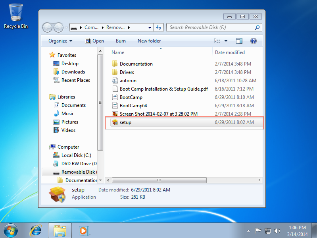Open the More options view dropdown arrow
The width and height of the screenshot is (317, 238).
[226, 41]
